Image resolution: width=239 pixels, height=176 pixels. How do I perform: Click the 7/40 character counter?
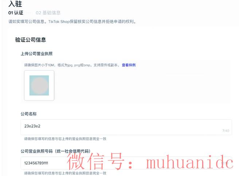pyautogui.click(x=226, y=131)
